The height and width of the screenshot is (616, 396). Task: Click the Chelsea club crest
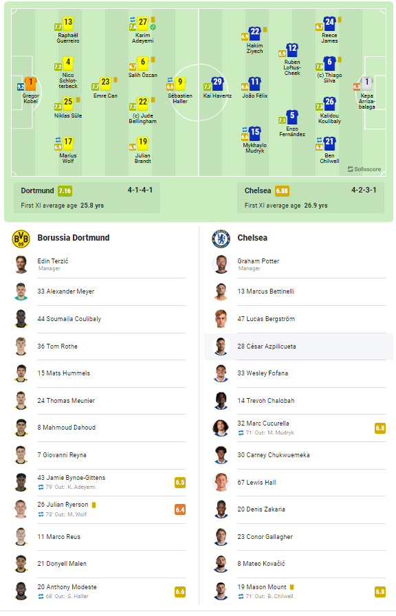(221, 239)
